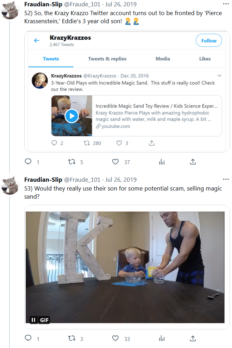Share tweet 53 via share icon

(193, 339)
